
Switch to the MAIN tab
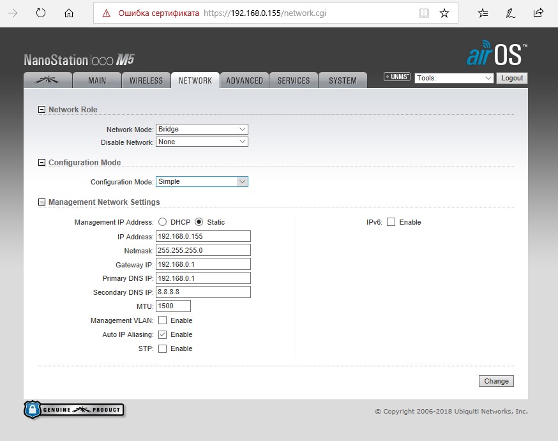[97, 80]
